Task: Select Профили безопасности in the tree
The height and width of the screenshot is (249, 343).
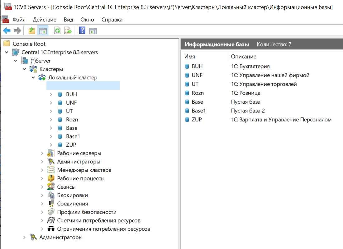Action: [x=87, y=212]
